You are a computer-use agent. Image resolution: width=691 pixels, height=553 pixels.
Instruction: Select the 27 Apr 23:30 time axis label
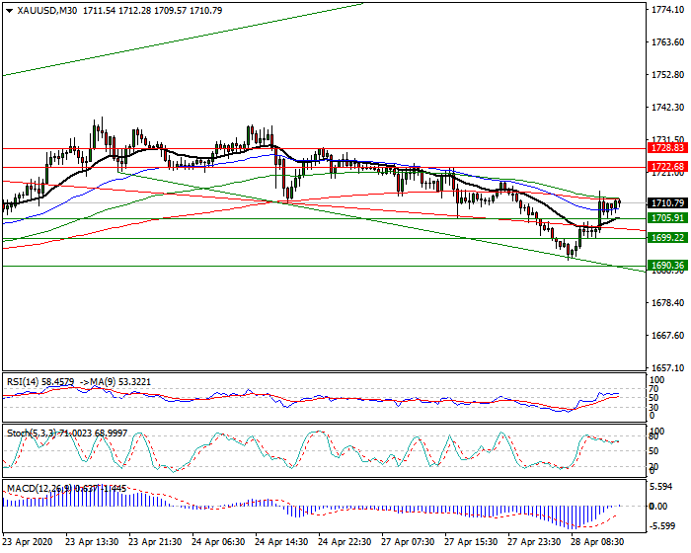click(x=534, y=542)
